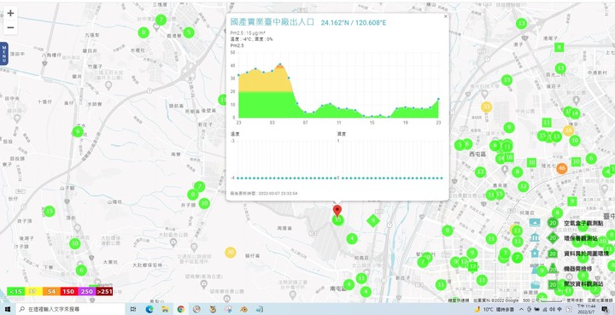Open Microsoft Edge from the taskbar
This screenshot has width=615, height=315.
149,309
